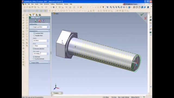This screenshot has width=174, height=98.
Task: Click the Line sketch tool
Action: click(x=59, y=11)
